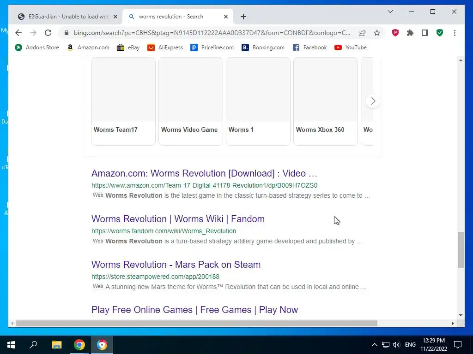The image size is (473, 354).
Task: Reload the Bing search page
Action: tap(48, 33)
